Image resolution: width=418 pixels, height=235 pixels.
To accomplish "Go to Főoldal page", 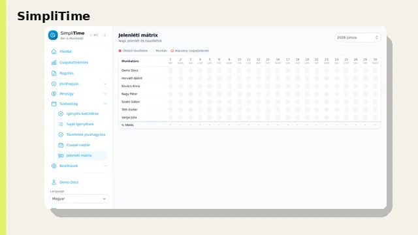I will coord(65,52).
